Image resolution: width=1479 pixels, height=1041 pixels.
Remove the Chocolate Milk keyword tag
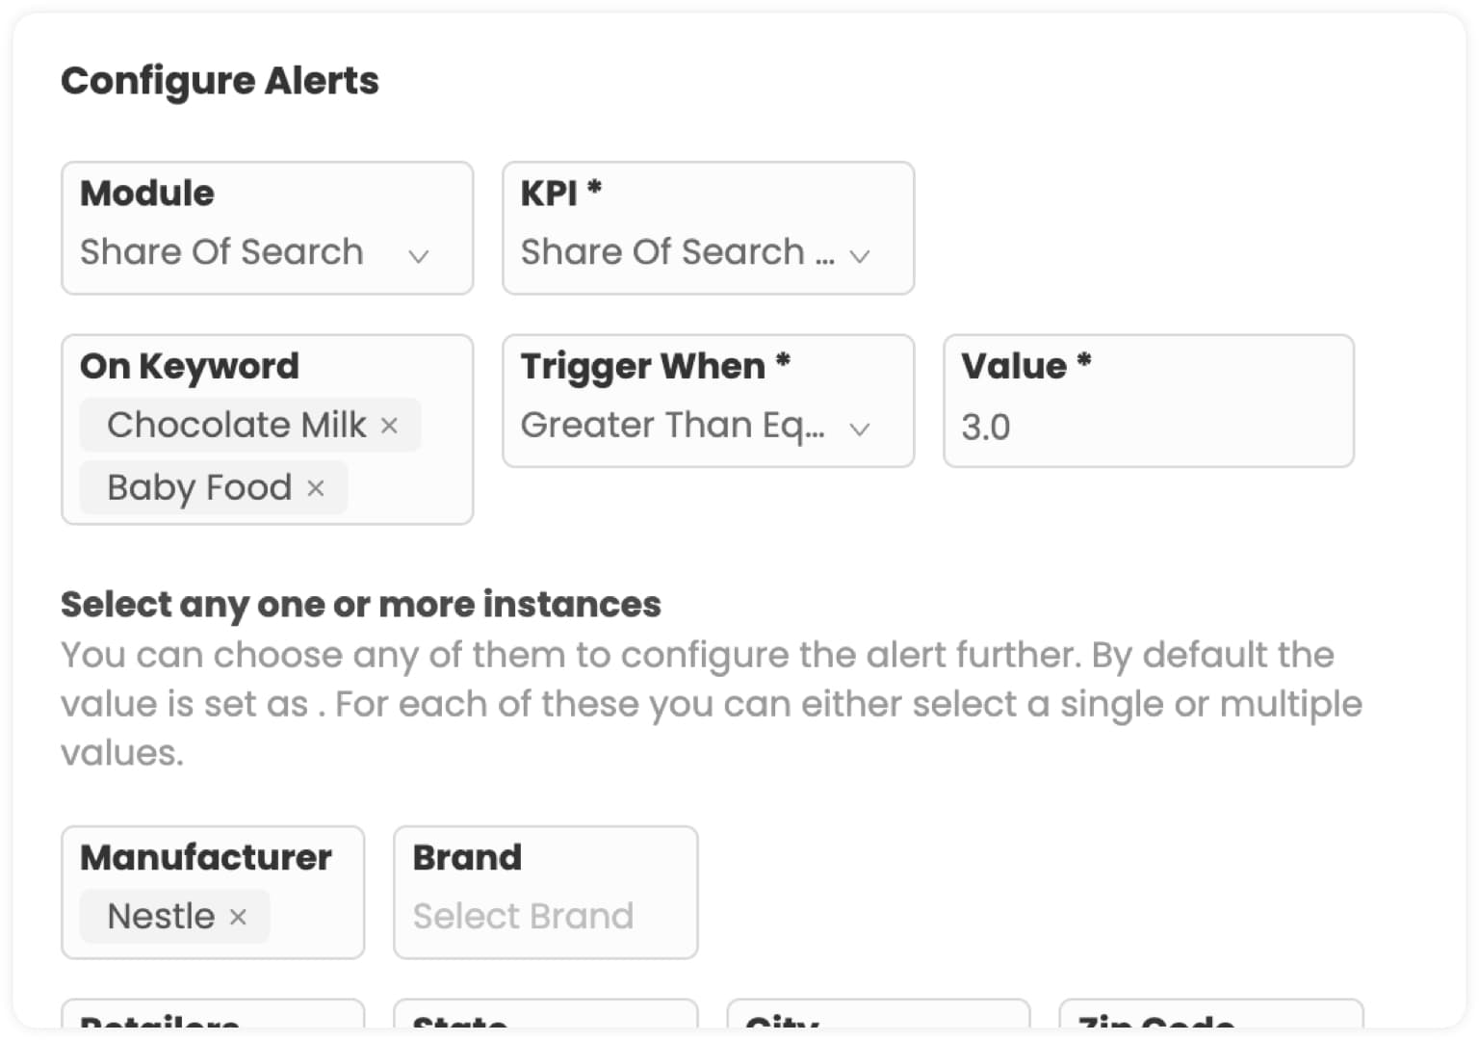pyautogui.click(x=389, y=426)
